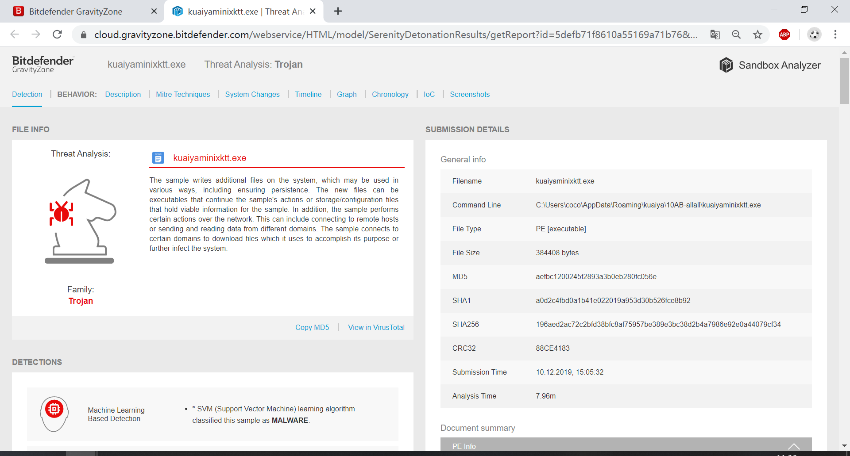This screenshot has width=850, height=456.
Task: Click the Document summary heading
Action: tap(478, 428)
